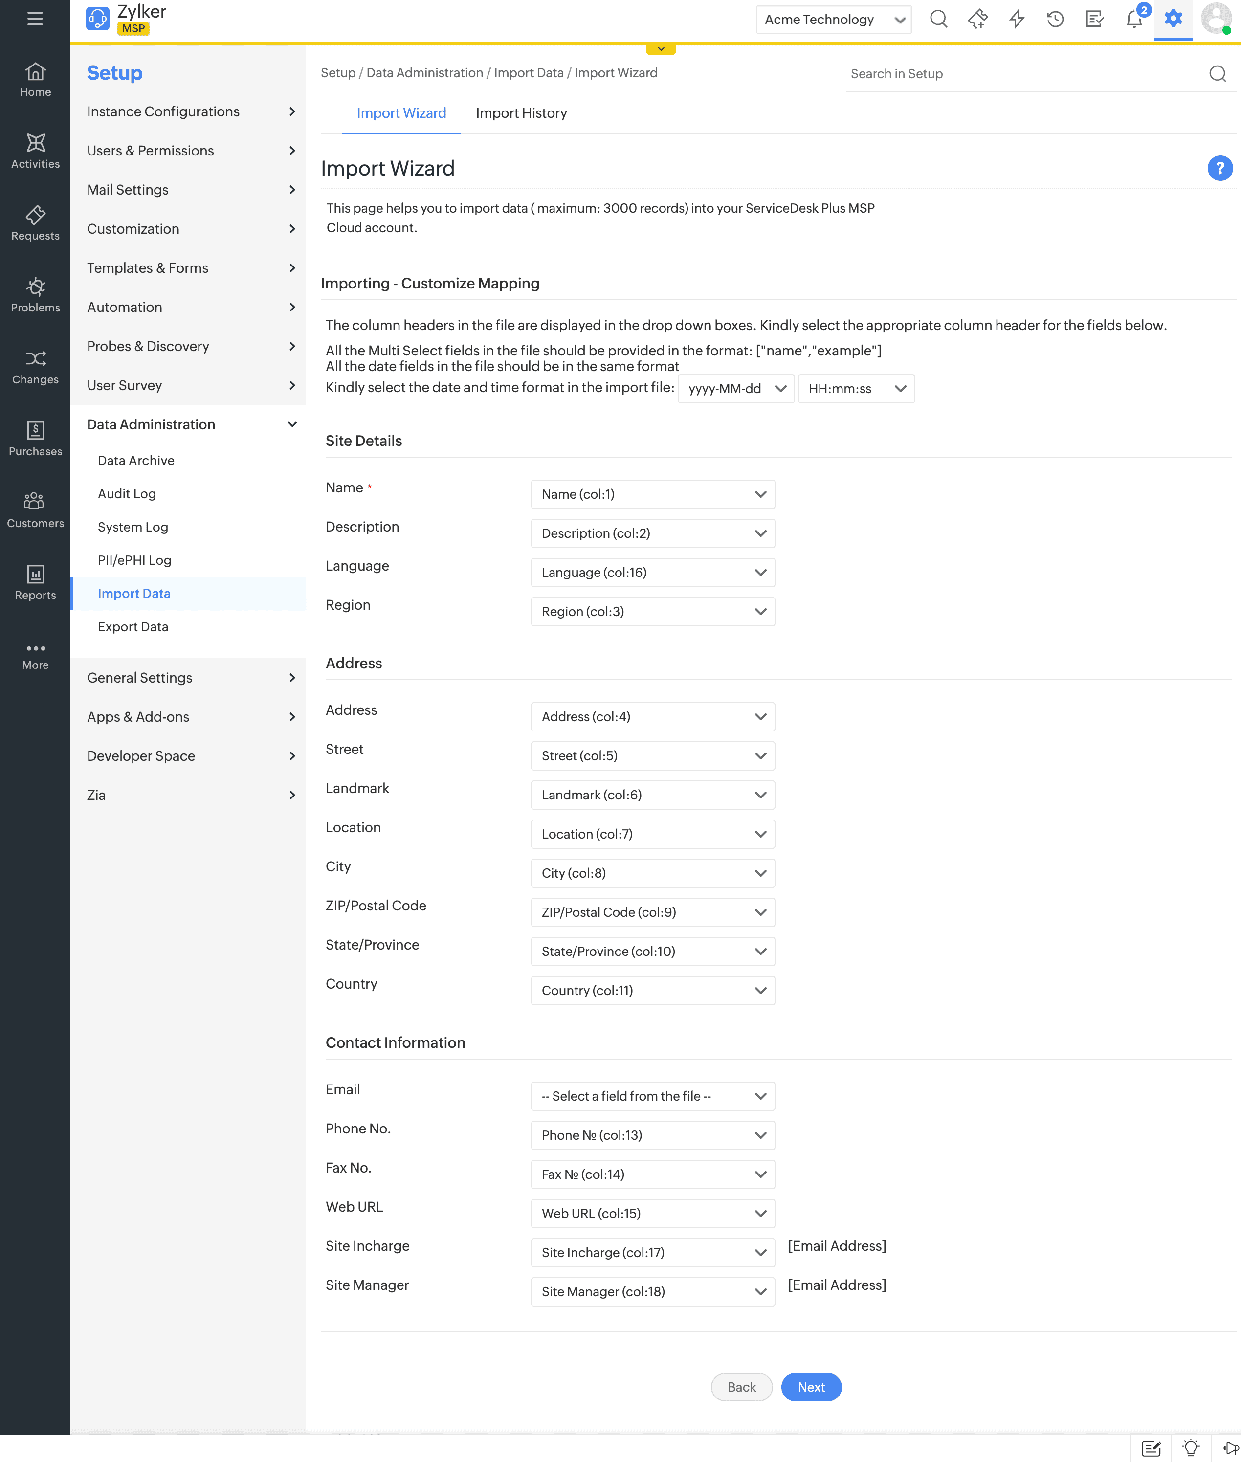
Task: Open the notifications bell icon
Action: [x=1133, y=19]
